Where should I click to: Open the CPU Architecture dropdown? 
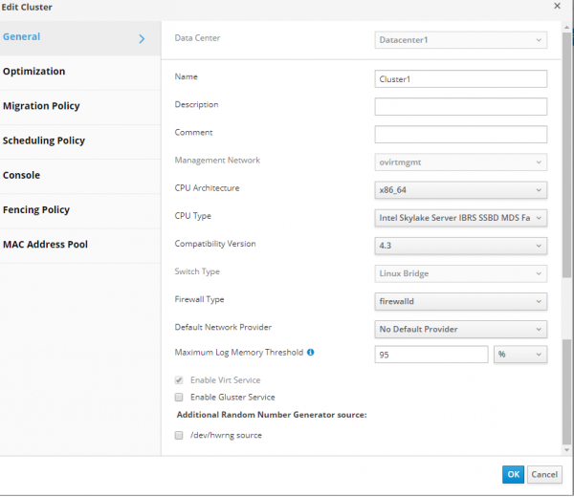pyautogui.click(x=460, y=189)
